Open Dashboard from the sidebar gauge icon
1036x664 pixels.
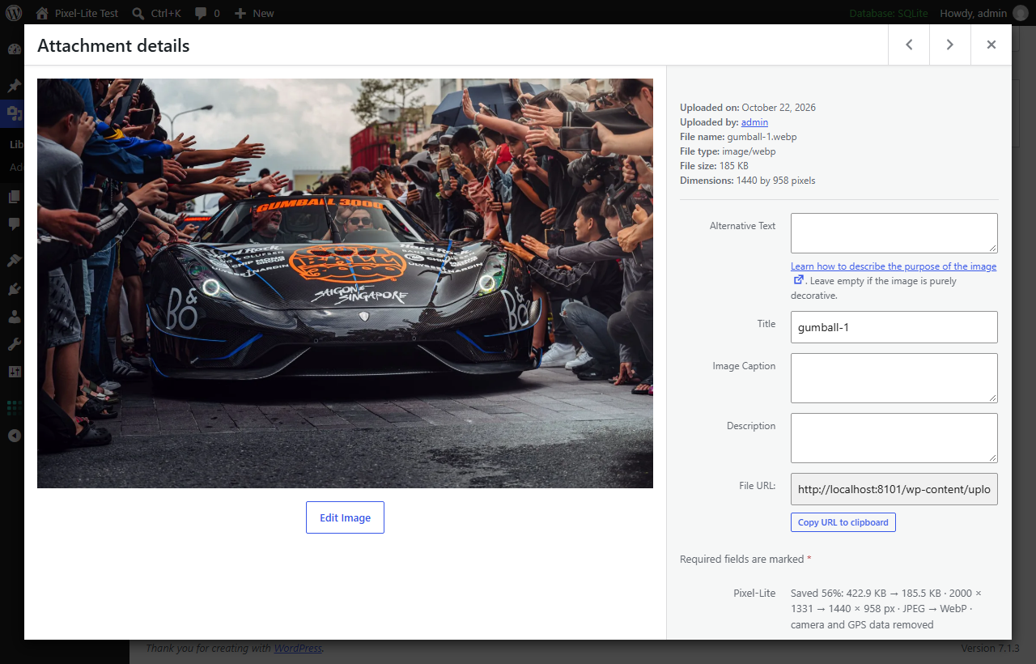point(14,49)
